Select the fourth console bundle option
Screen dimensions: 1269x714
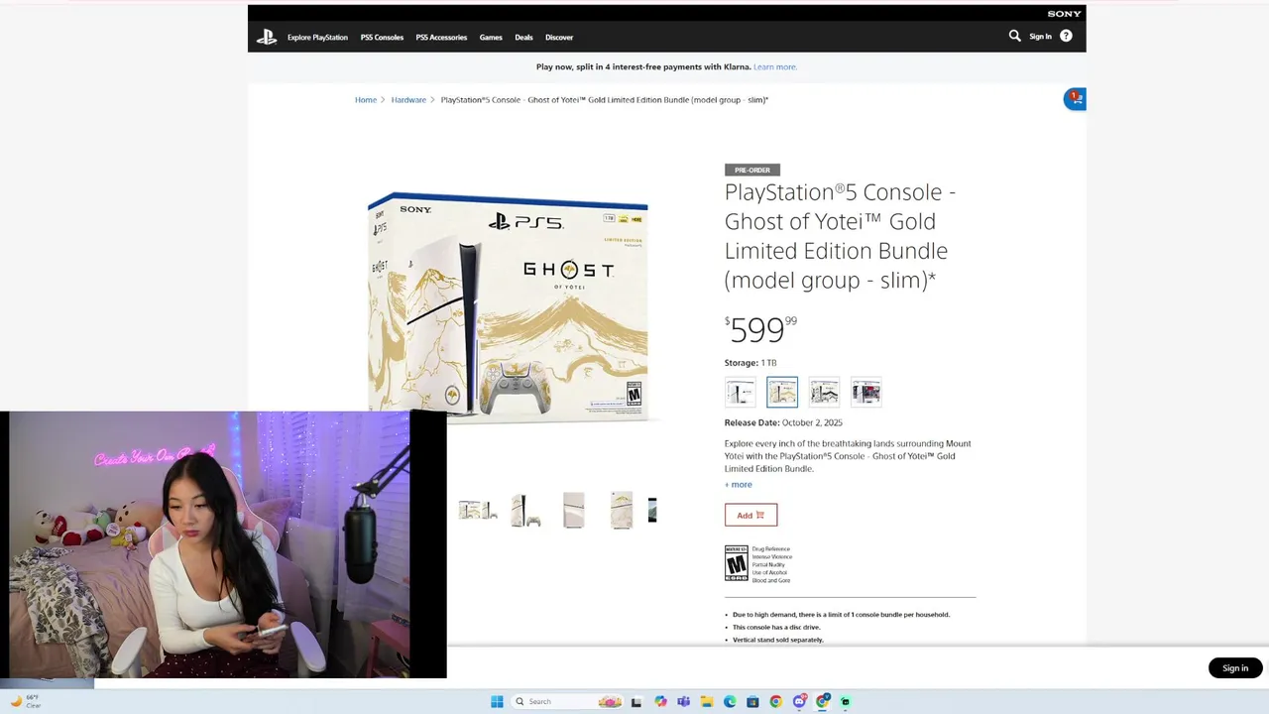point(865,392)
